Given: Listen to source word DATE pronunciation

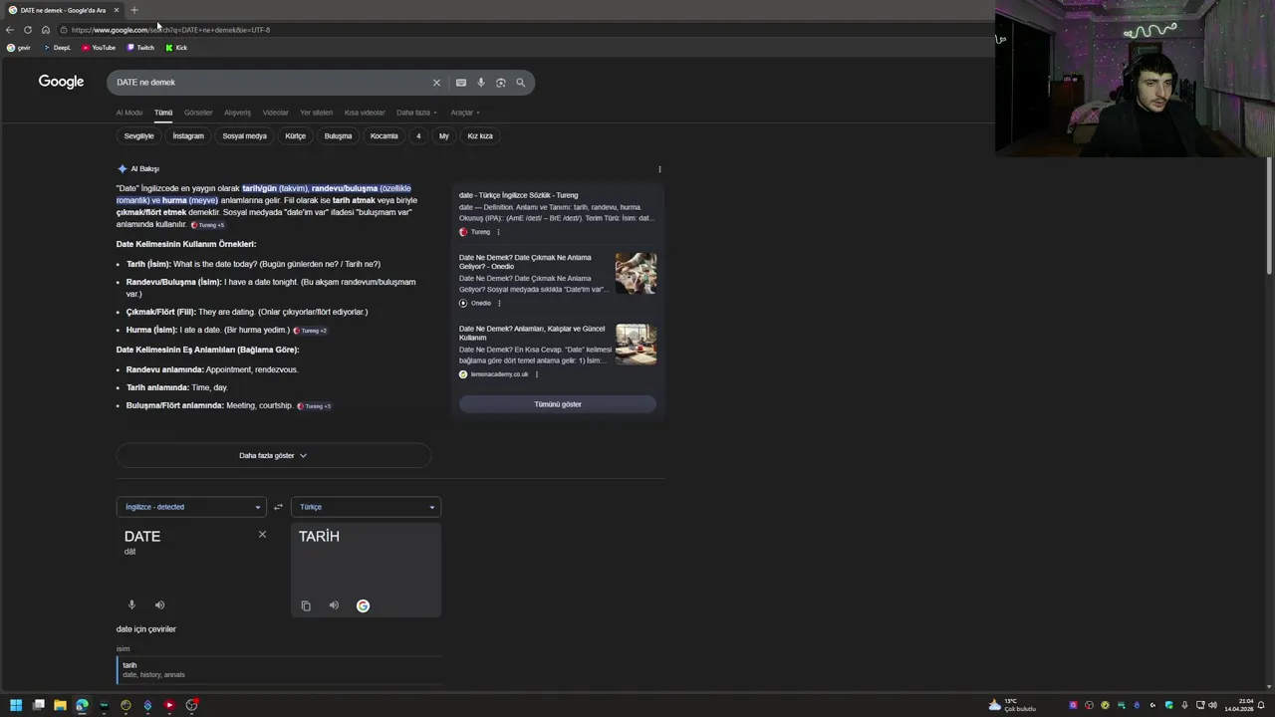Looking at the screenshot, I should (159, 604).
